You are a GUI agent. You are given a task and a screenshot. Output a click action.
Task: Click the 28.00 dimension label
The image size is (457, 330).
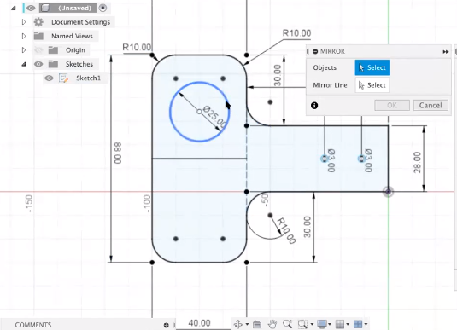pyautogui.click(x=418, y=162)
